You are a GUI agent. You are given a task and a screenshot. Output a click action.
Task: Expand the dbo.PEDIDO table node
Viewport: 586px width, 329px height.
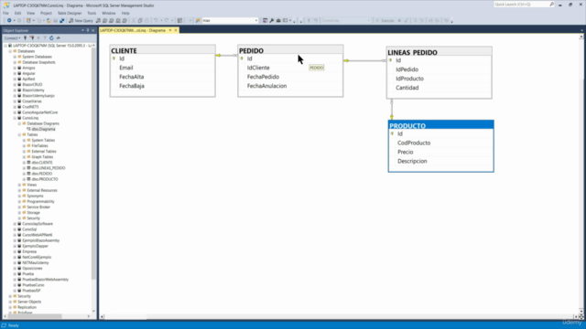pos(25,174)
